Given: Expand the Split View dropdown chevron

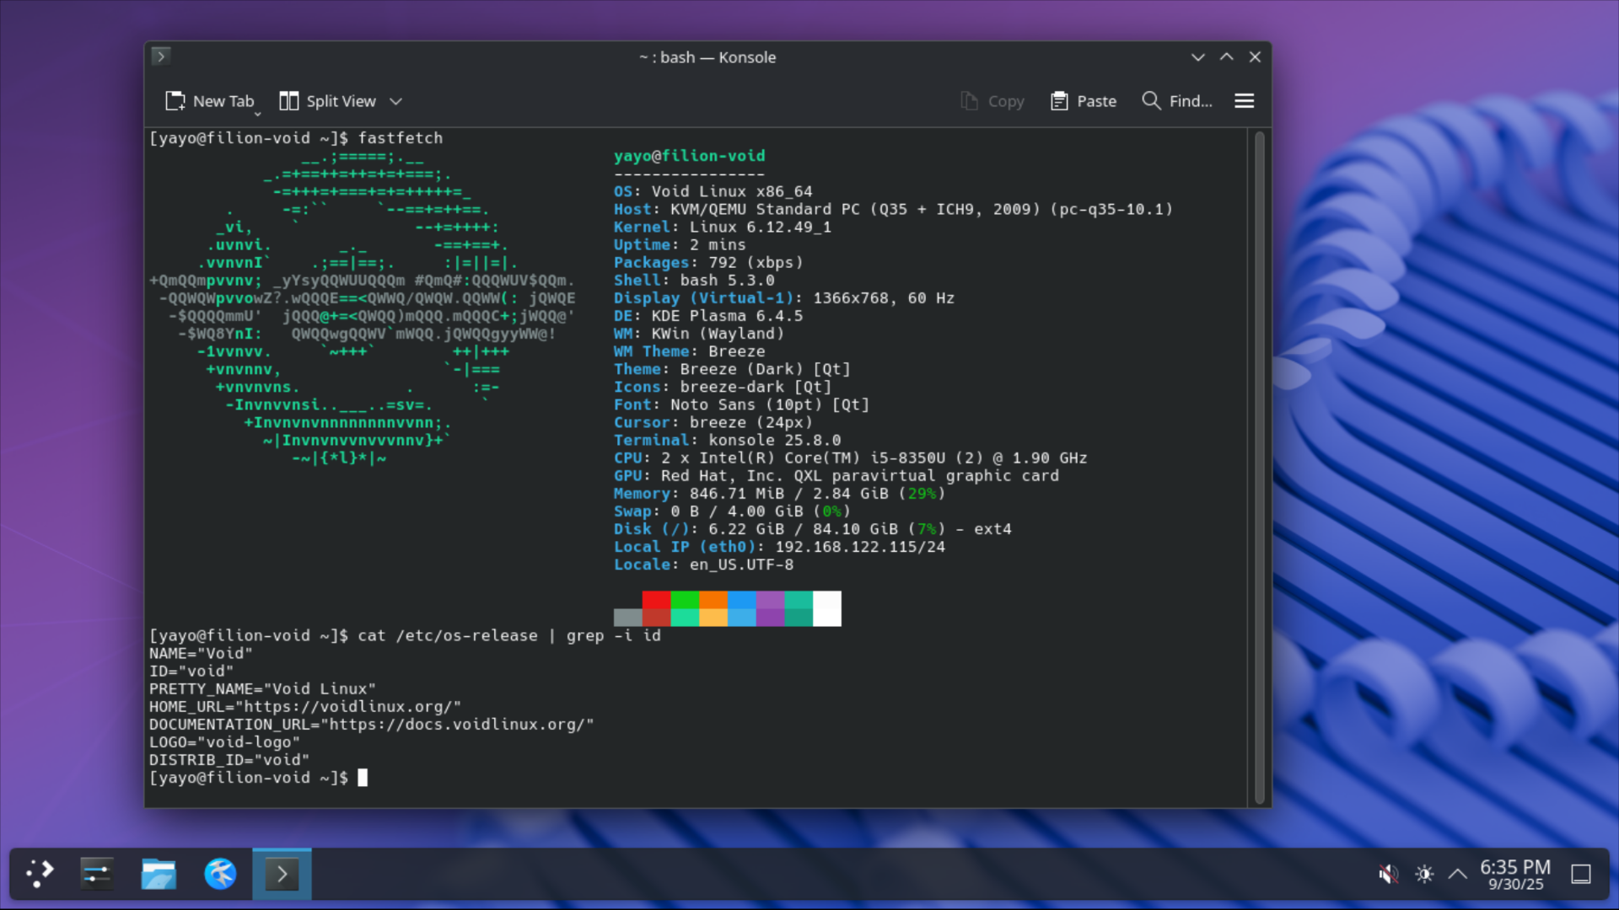Looking at the screenshot, I should (395, 101).
